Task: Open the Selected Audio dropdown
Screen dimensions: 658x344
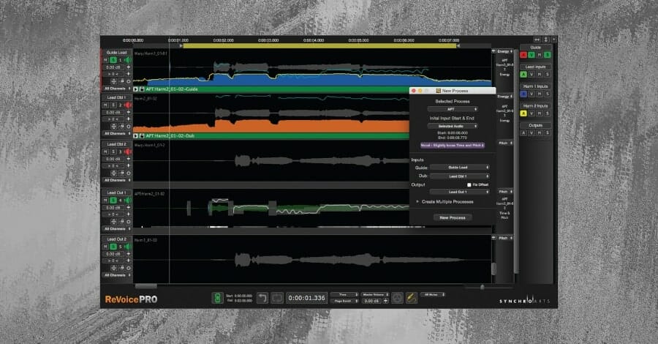Action: coord(452,126)
